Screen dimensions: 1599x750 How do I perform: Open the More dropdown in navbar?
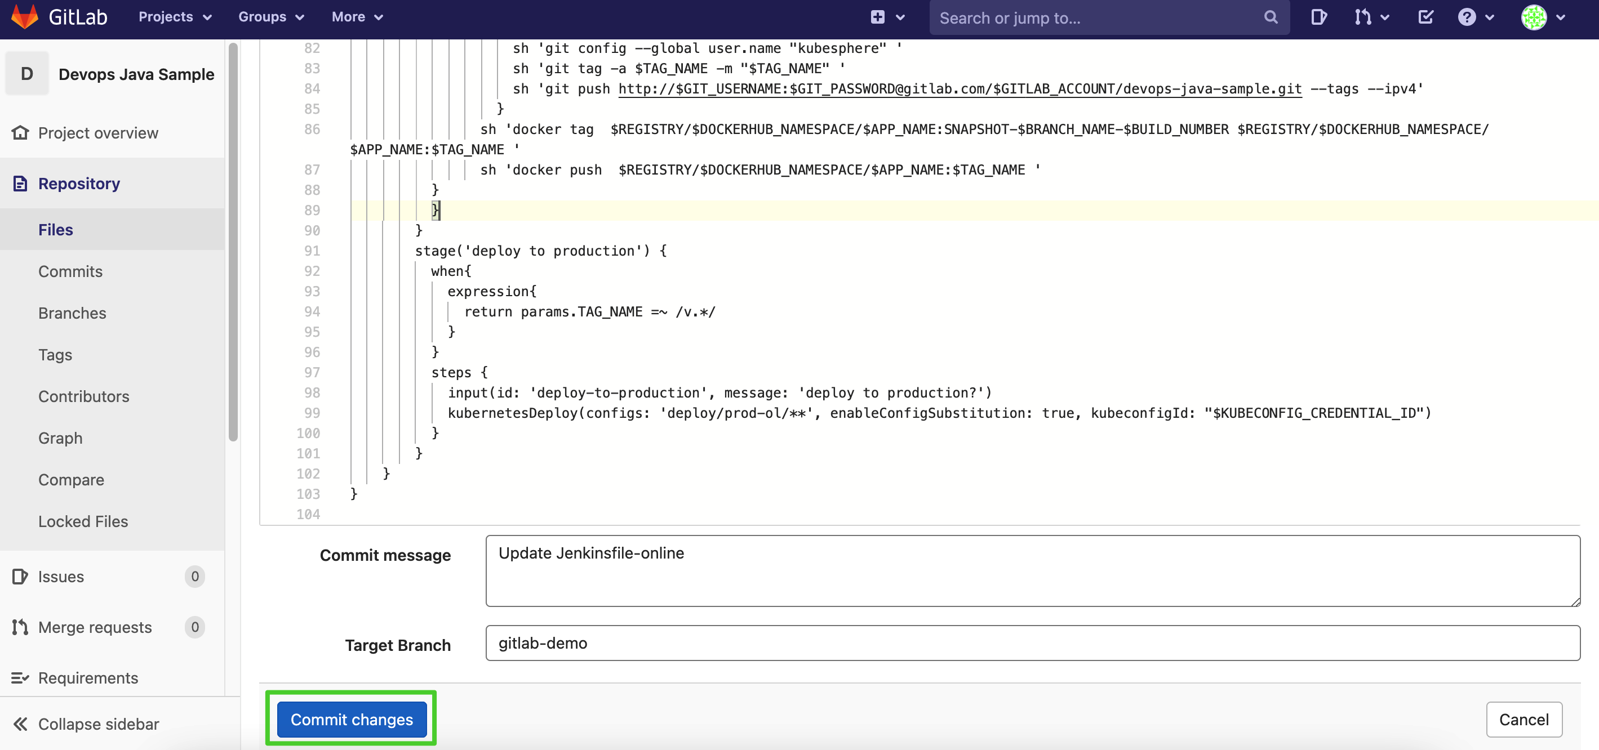[x=357, y=17]
